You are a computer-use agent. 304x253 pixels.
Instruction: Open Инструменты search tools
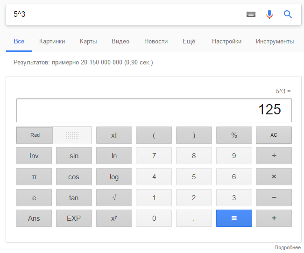(x=275, y=41)
